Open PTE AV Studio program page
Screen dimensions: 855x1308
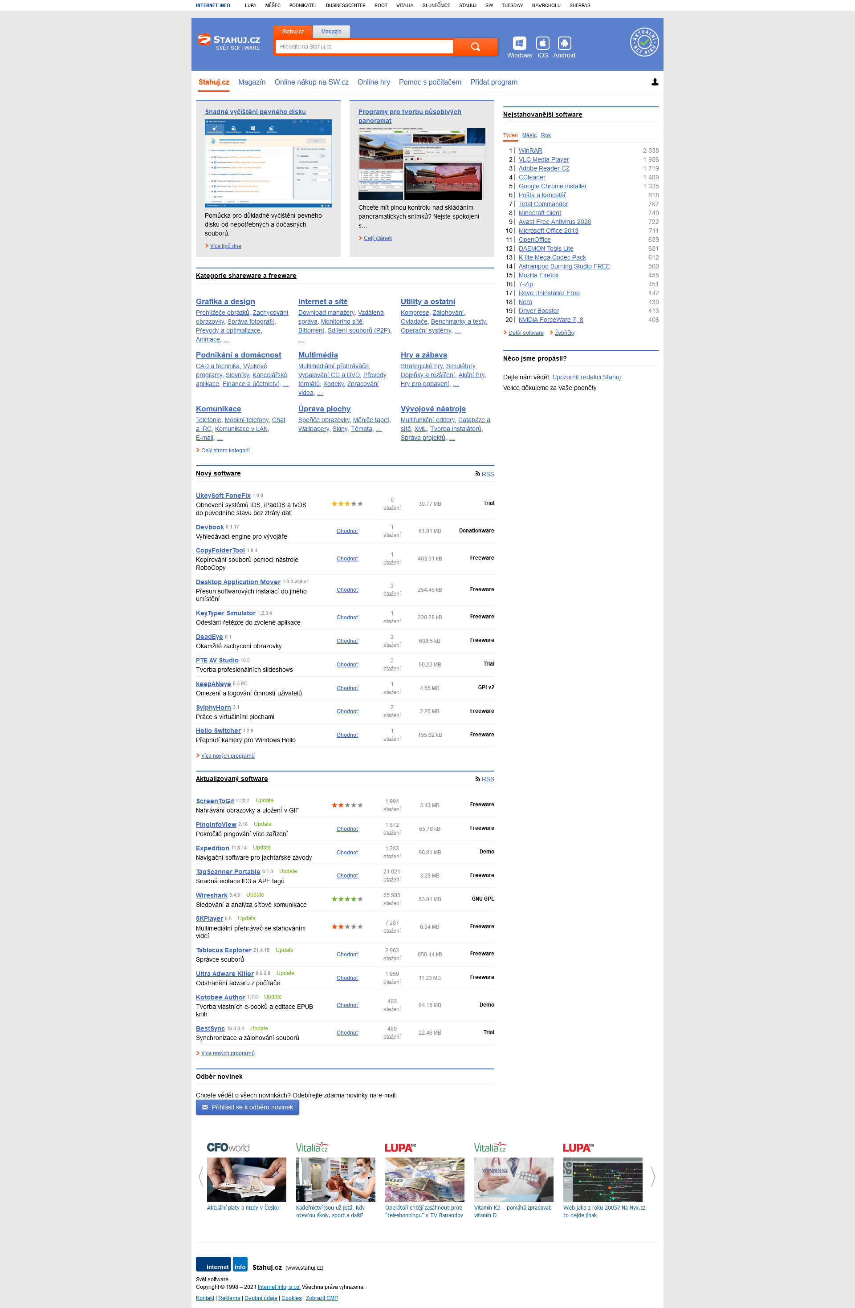[217, 661]
